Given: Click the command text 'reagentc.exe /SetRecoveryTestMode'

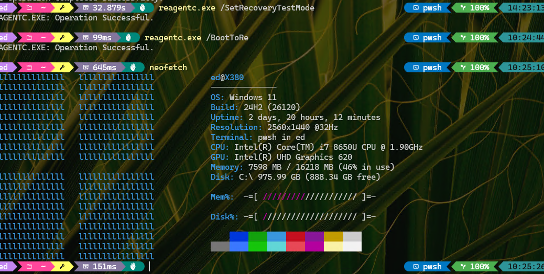Looking at the screenshot, I should (x=236, y=8).
